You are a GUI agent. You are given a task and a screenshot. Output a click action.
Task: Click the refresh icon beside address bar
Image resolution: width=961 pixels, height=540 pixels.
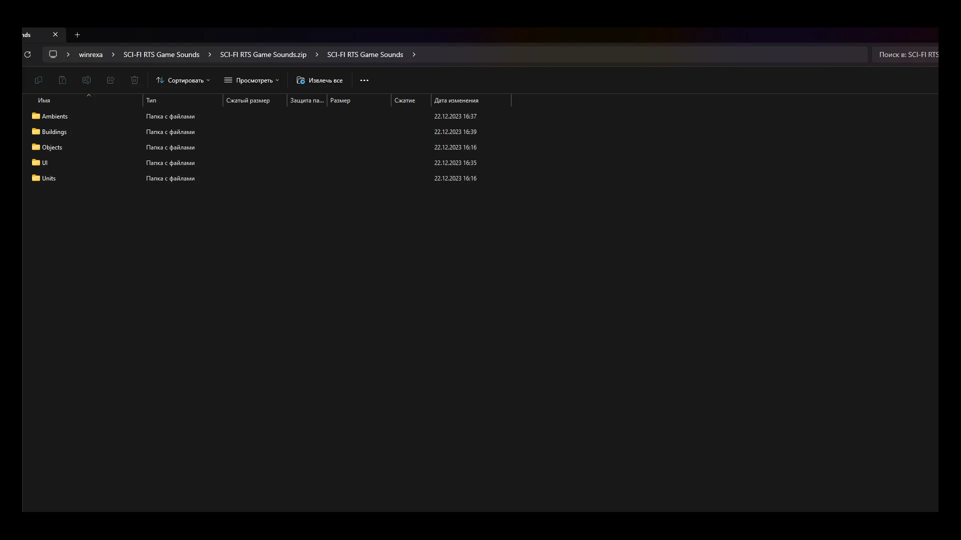coord(28,54)
